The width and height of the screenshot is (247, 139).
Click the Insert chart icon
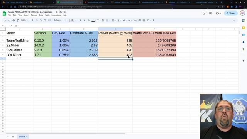coord(144,20)
